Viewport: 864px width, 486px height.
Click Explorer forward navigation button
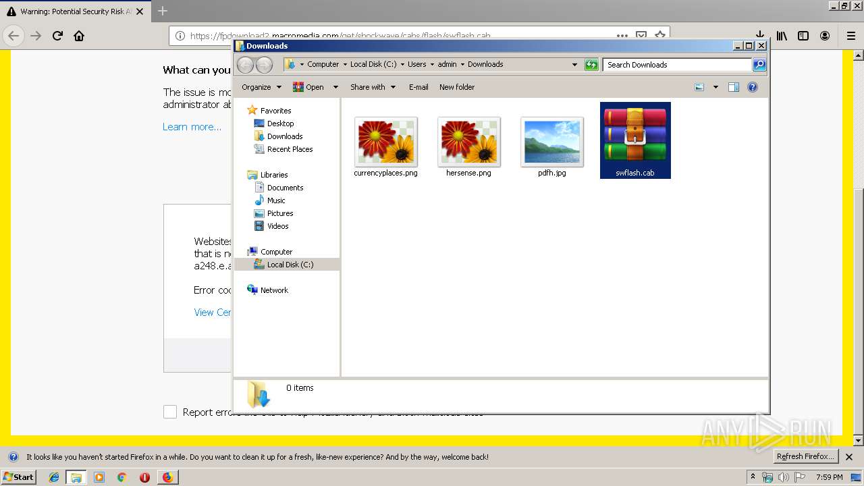264,65
